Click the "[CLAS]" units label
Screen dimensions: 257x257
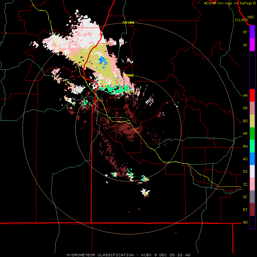[x=241, y=20]
